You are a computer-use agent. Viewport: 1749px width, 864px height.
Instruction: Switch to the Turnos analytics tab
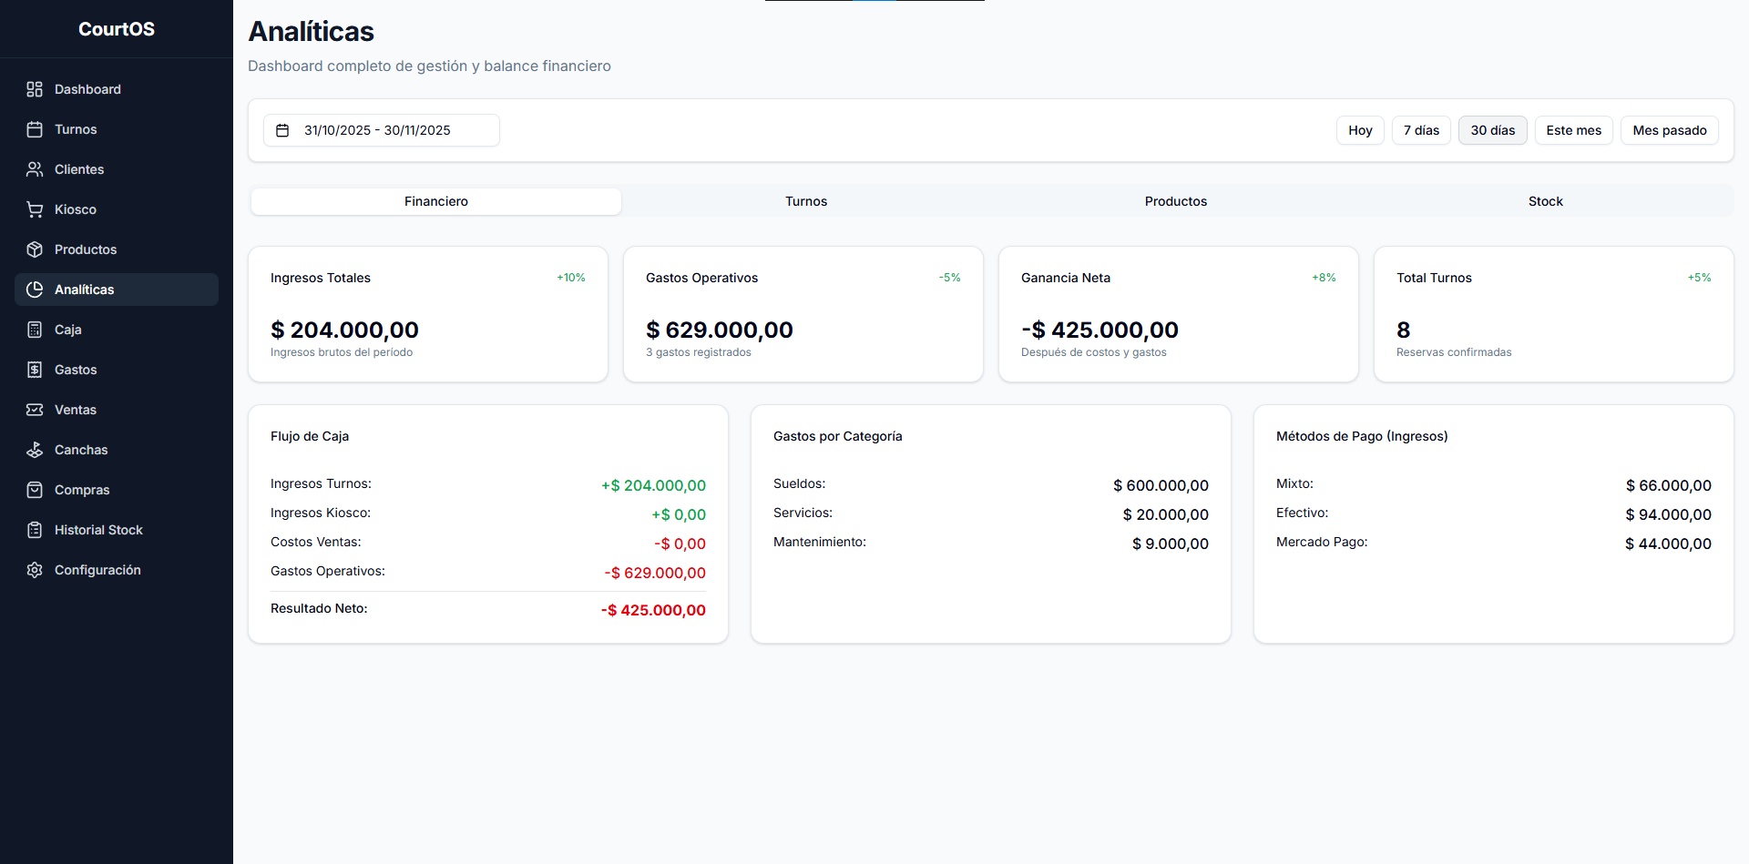pyautogui.click(x=806, y=201)
